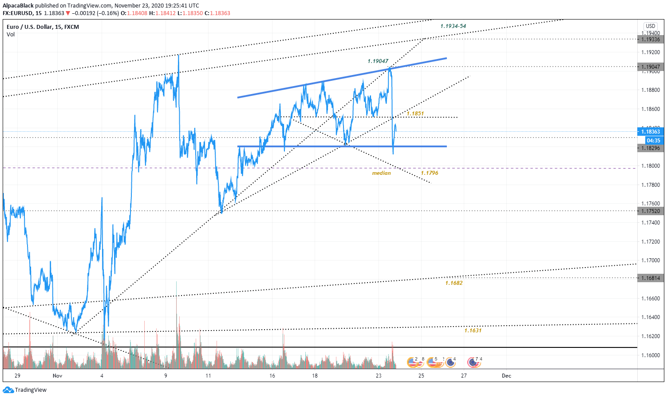Click the countdown timer label 04:35
This screenshot has height=398, width=667.
click(x=653, y=141)
